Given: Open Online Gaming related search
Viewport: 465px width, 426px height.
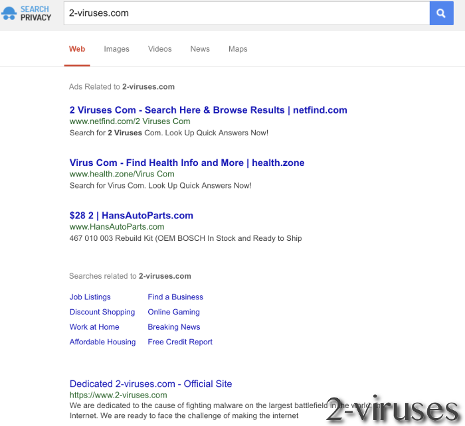Looking at the screenshot, I should coord(174,313).
